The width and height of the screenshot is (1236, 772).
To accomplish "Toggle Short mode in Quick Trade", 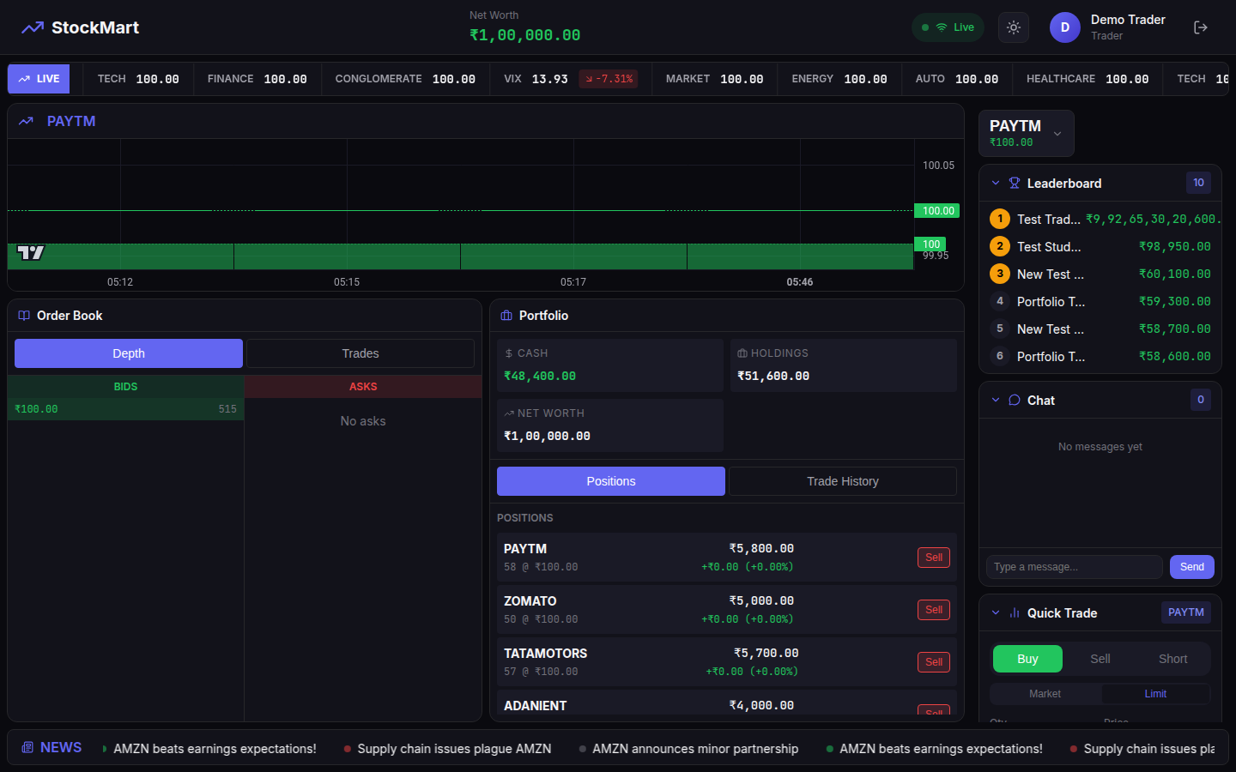I will 1172,659.
